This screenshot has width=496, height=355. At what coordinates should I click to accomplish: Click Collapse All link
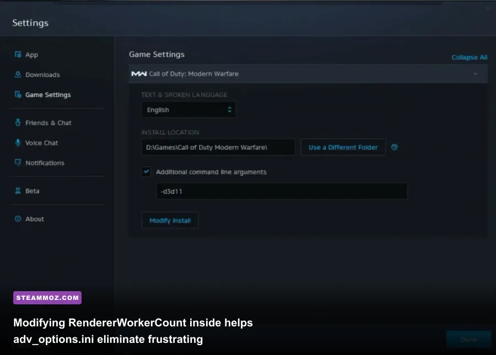[469, 57]
